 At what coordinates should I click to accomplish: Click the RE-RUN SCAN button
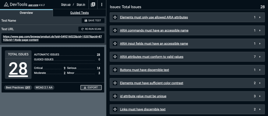[91, 29]
